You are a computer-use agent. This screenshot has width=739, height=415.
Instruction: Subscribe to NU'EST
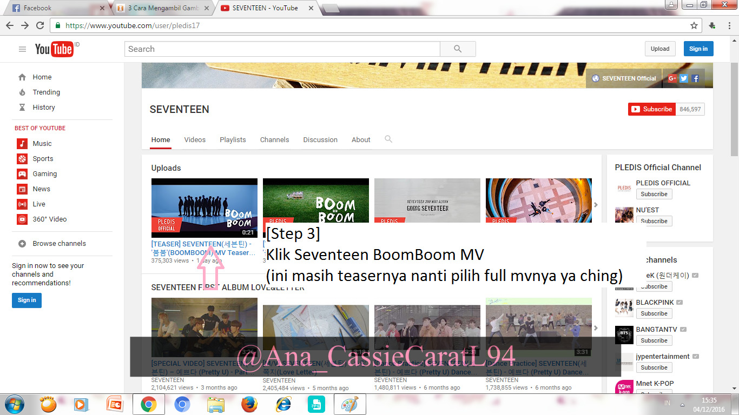click(x=654, y=221)
